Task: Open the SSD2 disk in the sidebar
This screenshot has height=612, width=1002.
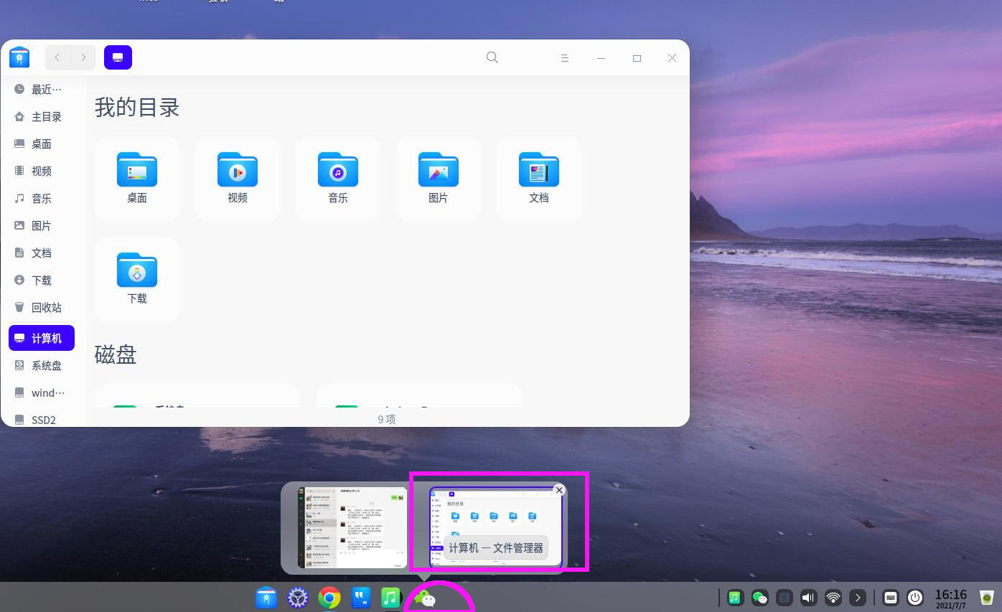Action: pos(42,420)
